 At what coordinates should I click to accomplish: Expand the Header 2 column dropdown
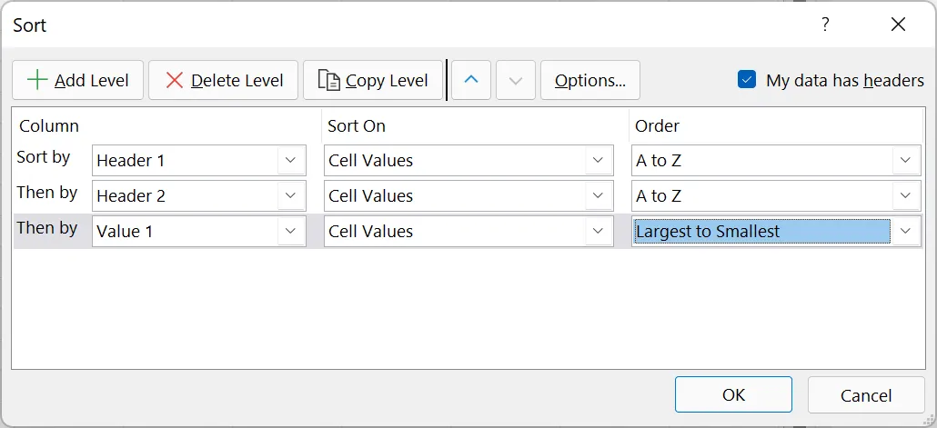(x=290, y=196)
